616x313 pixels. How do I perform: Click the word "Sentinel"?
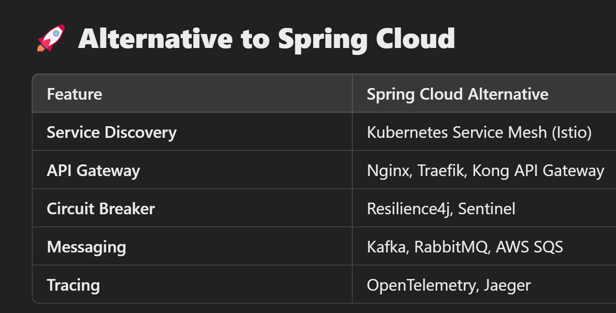487,209
